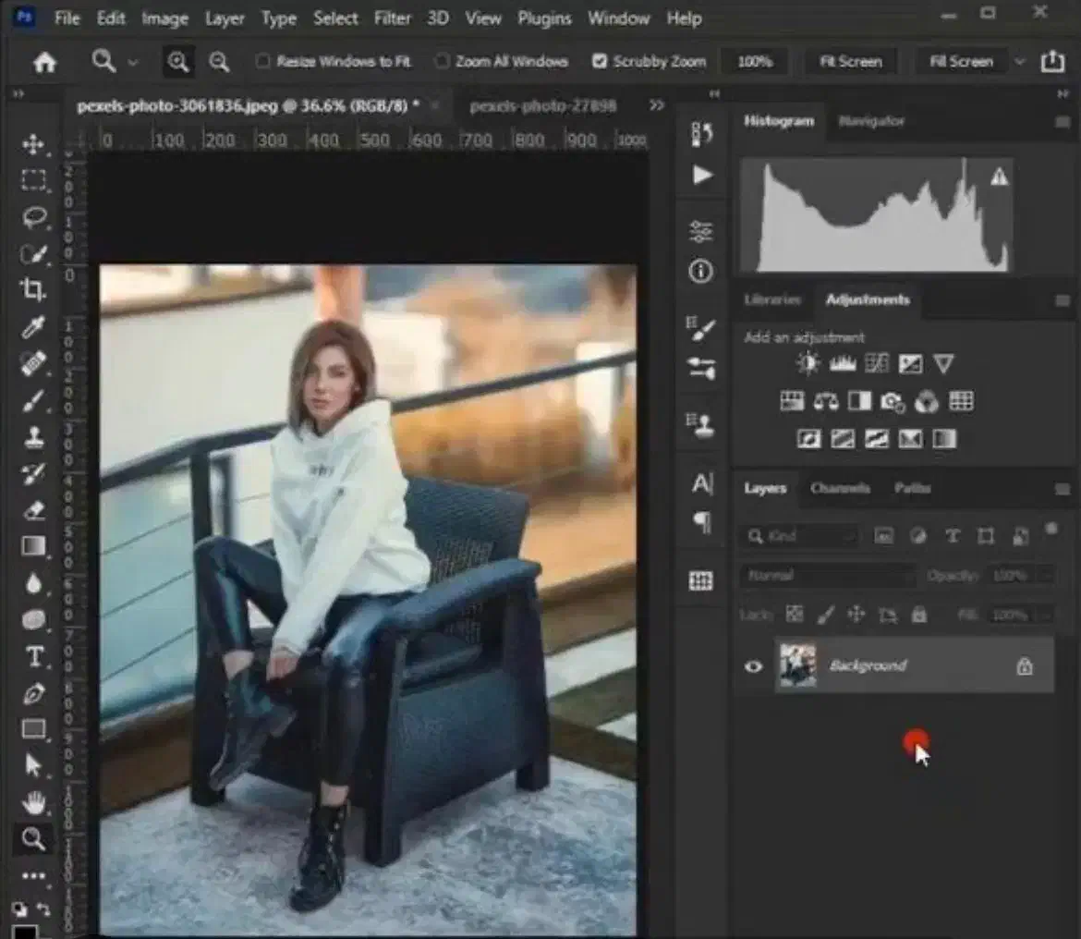Select the Clone Stamp tool
Viewport: 1081px width, 939px height.
(x=33, y=436)
